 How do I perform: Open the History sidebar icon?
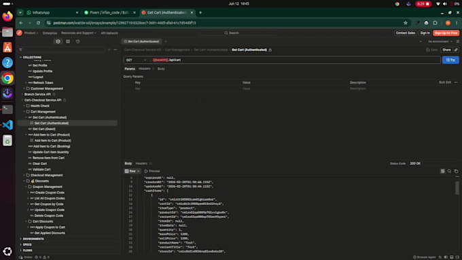pyautogui.click(x=77, y=41)
